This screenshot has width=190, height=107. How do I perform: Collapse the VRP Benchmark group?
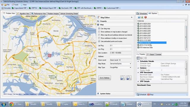coord(138,73)
